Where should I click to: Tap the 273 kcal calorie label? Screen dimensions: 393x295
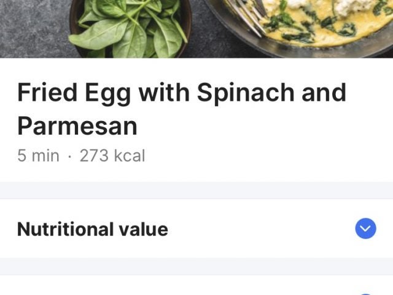(x=112, y=156)
